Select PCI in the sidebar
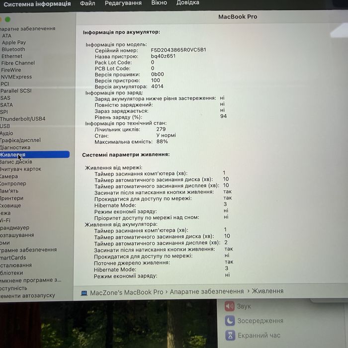The height and width of the screenshot is (348, 348). click(x=5, y=84)
